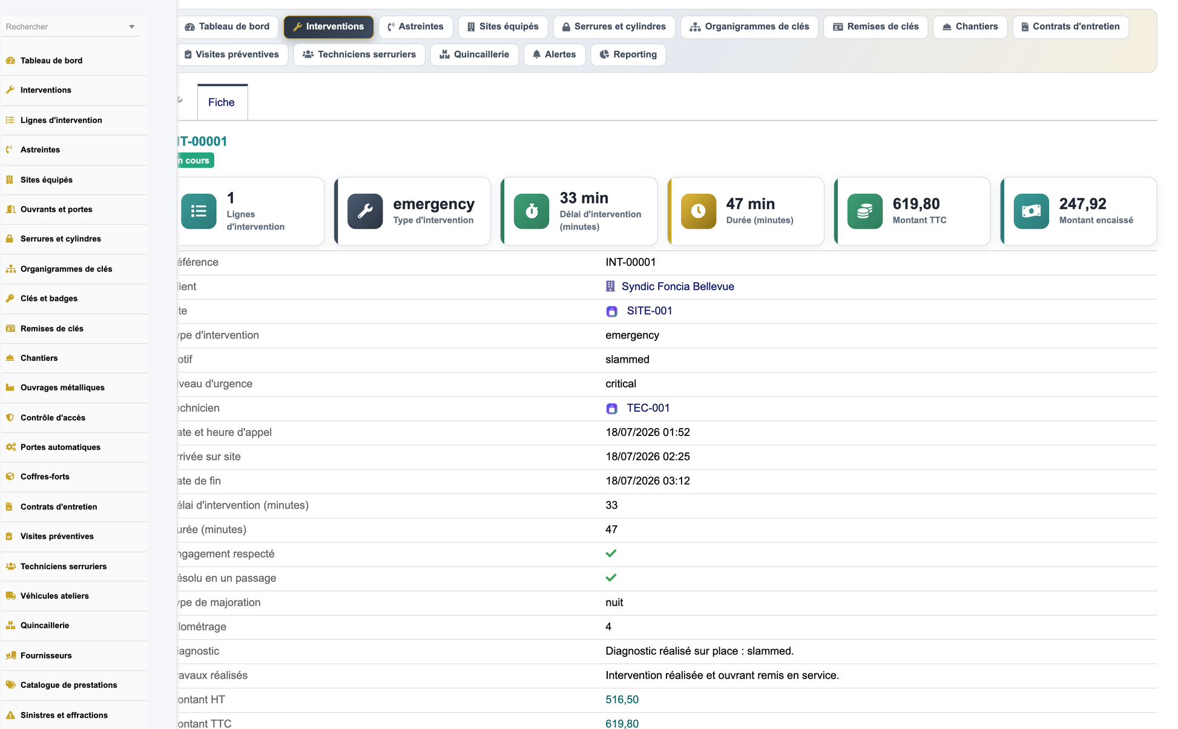Select the Fiche tab
The width and height of the screenshot is (1178, 729).
(222, 102)
